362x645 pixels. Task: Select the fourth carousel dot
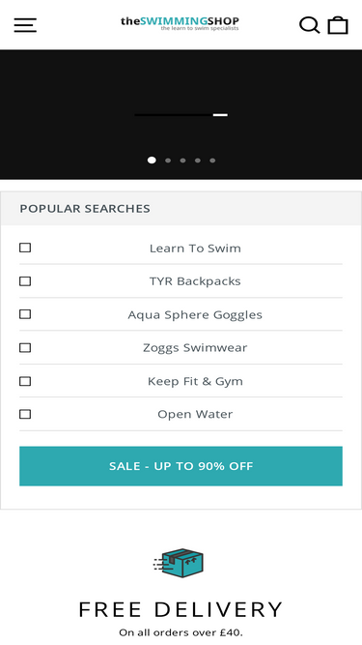point(198,161)
